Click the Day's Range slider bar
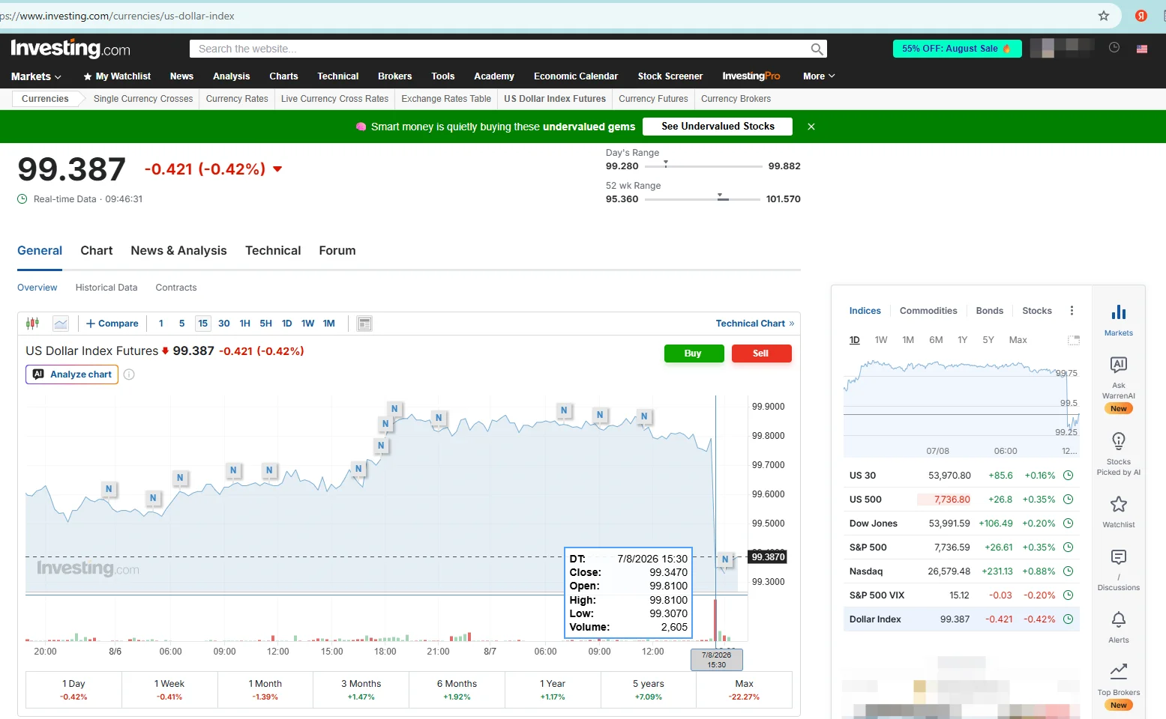The width and height of the screenshot is (1166, 719). pyautogui.click(x=703, y=166)
